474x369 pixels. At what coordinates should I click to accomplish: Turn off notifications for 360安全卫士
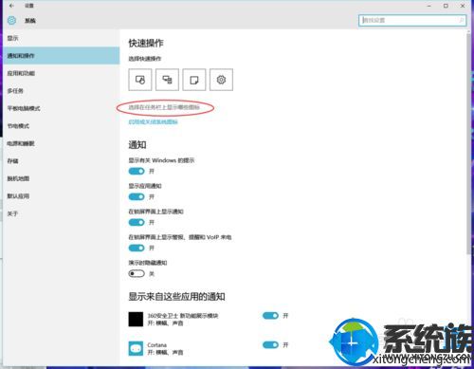(x=270, y=316)
